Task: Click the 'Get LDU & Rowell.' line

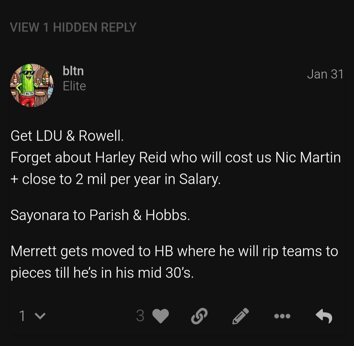Action: [x=67, y=136]
